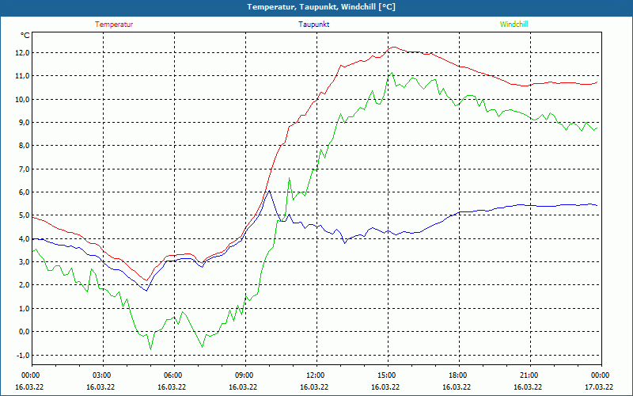This screenshot has width=633, height=396.
Task: Click the peak of the blue Taupunkt curve
Action: [x=269, y=191]
